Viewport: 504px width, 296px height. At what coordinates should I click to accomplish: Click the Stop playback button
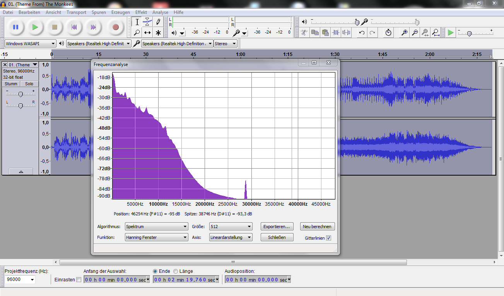coord(55,27)
